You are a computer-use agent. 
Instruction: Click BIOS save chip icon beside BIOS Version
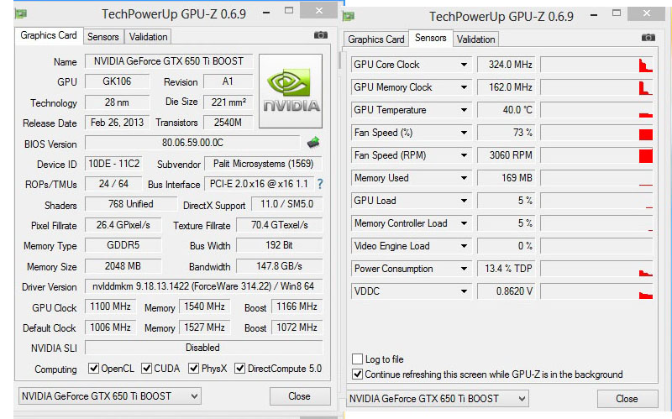click(x=313, y=143)
